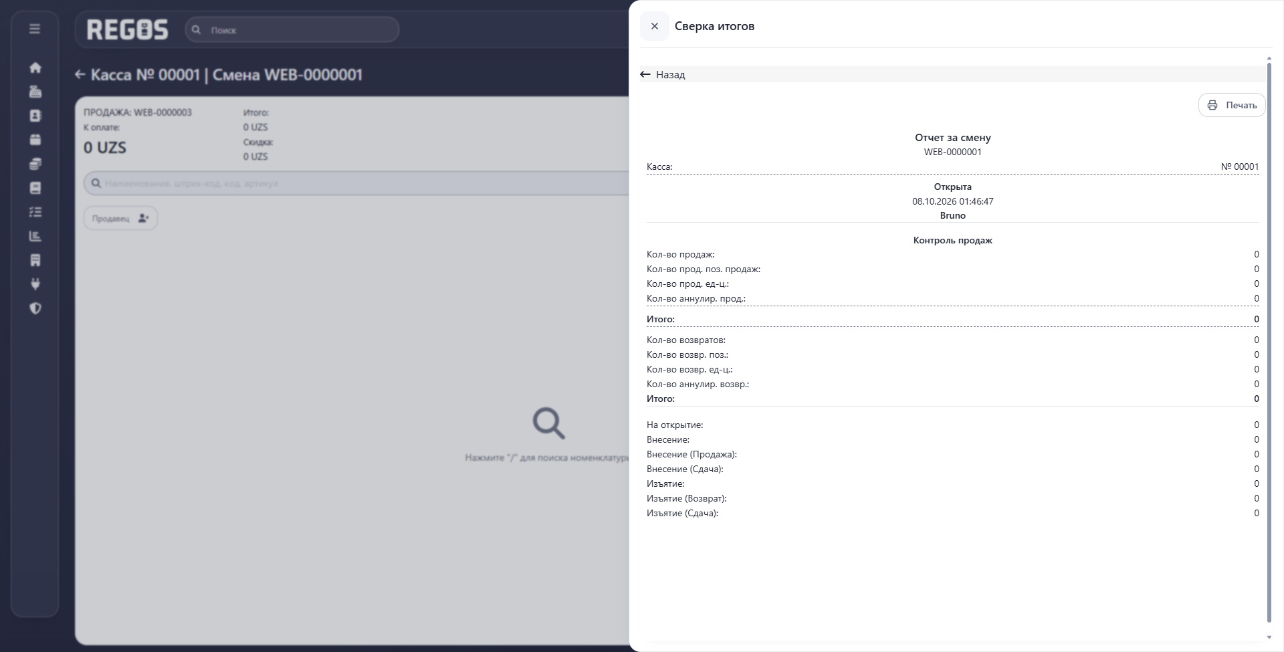Click the top Поиск search field
This screenshot has height=652, width=1284.
tap(292, 29)
